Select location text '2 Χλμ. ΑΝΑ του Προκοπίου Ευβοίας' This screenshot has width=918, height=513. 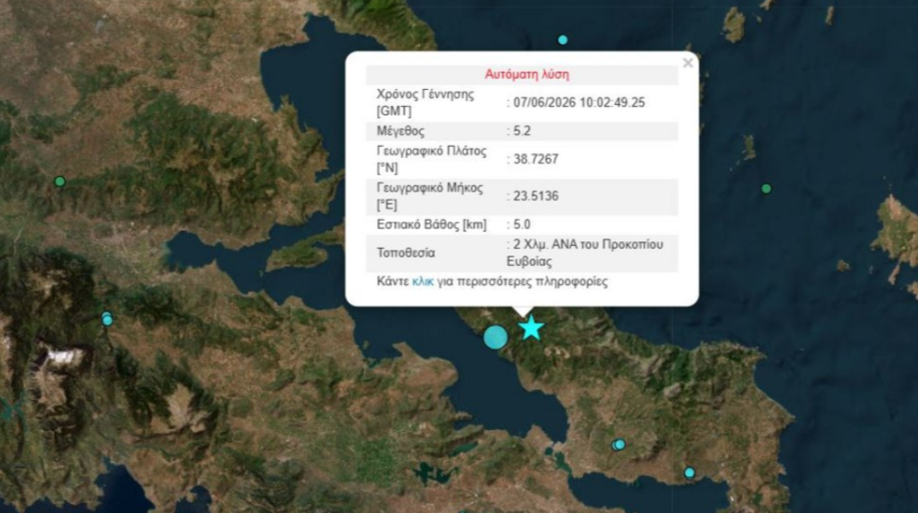585,253
